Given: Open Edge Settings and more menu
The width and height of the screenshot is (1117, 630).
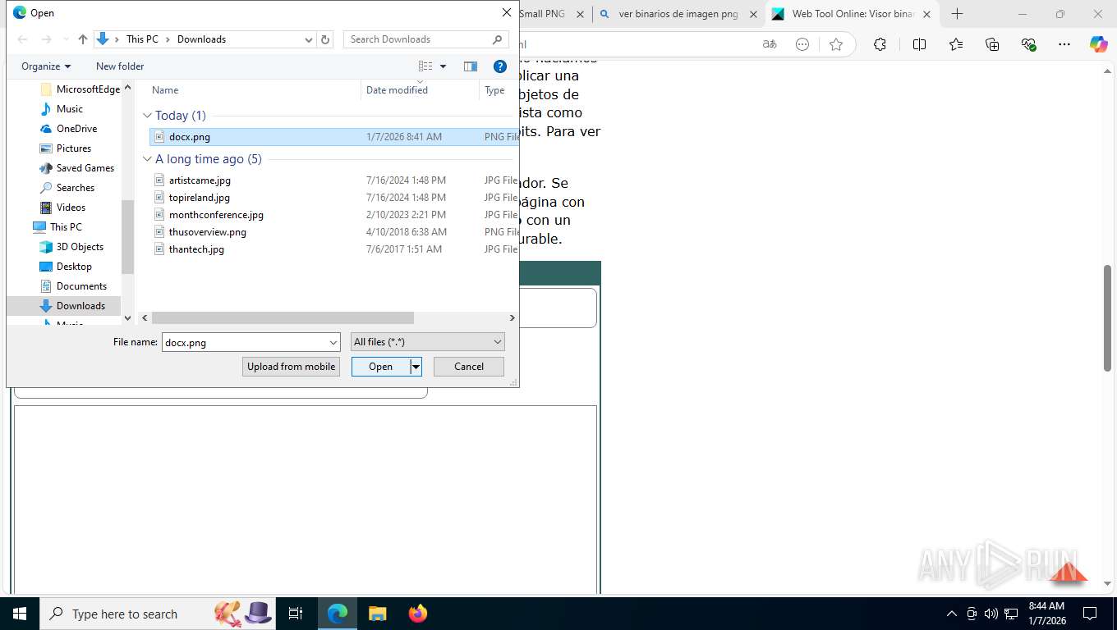Looking at the screenshot, I should (x=1064, y=44).
